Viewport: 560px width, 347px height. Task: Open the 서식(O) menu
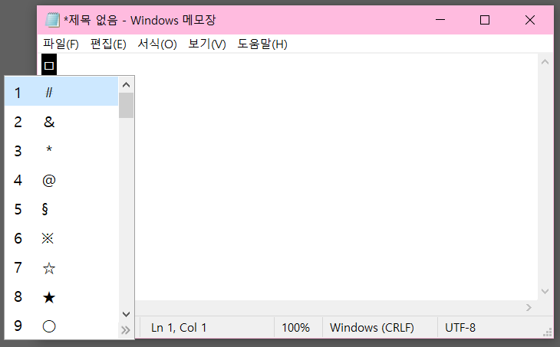pos(157,44)
